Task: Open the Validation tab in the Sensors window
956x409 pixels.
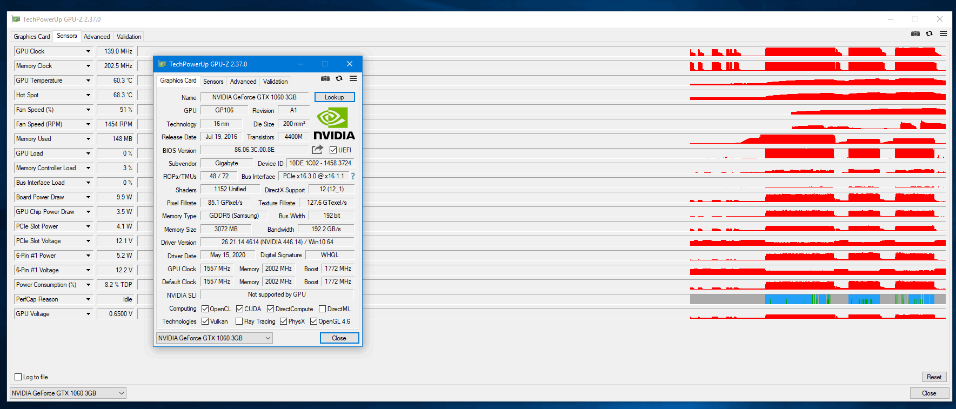Action: coord(129,37)
